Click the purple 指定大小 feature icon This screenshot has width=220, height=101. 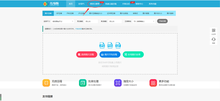tap(118, 83)
